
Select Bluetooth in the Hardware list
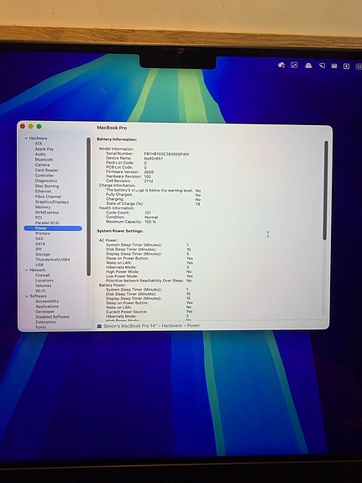click(44, 160)
